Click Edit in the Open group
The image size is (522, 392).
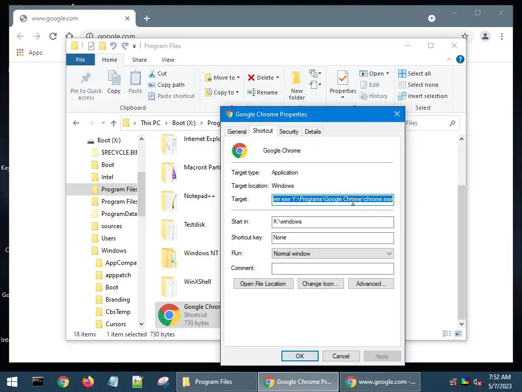click(x=370, y=85)
